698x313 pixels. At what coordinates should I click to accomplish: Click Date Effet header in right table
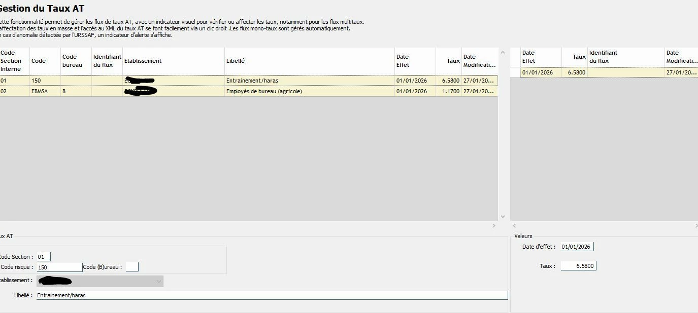tap(541, 57)
